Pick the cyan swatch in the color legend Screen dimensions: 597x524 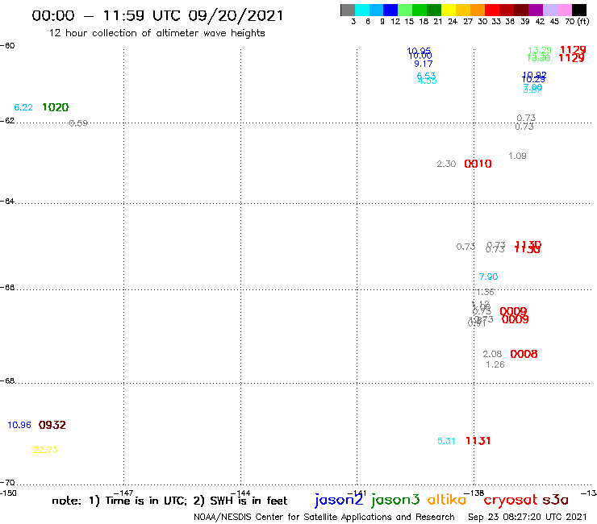pyautogui.click(x=362, y=10)
